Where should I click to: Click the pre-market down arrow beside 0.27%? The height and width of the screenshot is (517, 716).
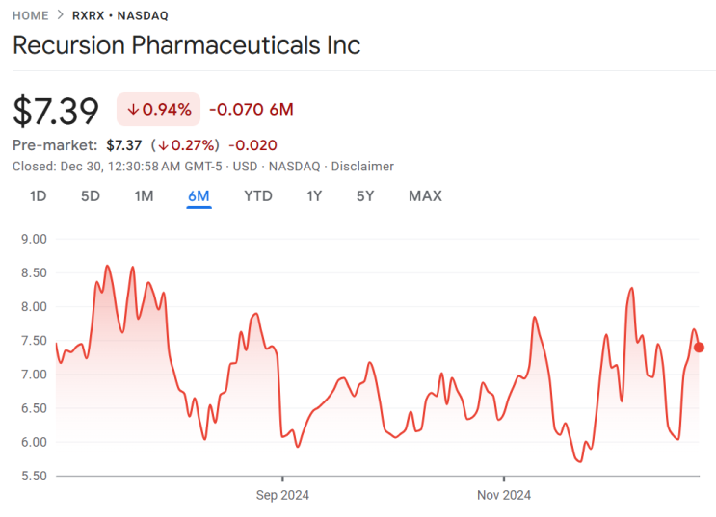click(x=164, y=145)
